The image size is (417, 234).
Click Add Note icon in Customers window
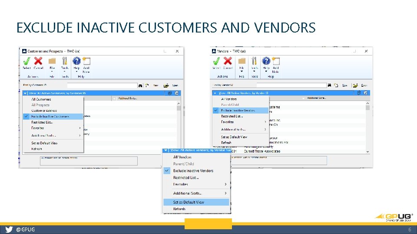(86, 61)
